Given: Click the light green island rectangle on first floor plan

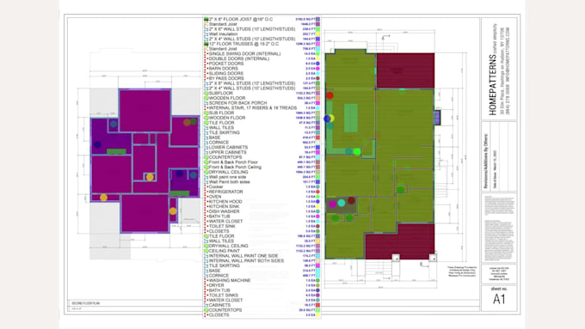Looking at the screenshot, I should [351, 118].
